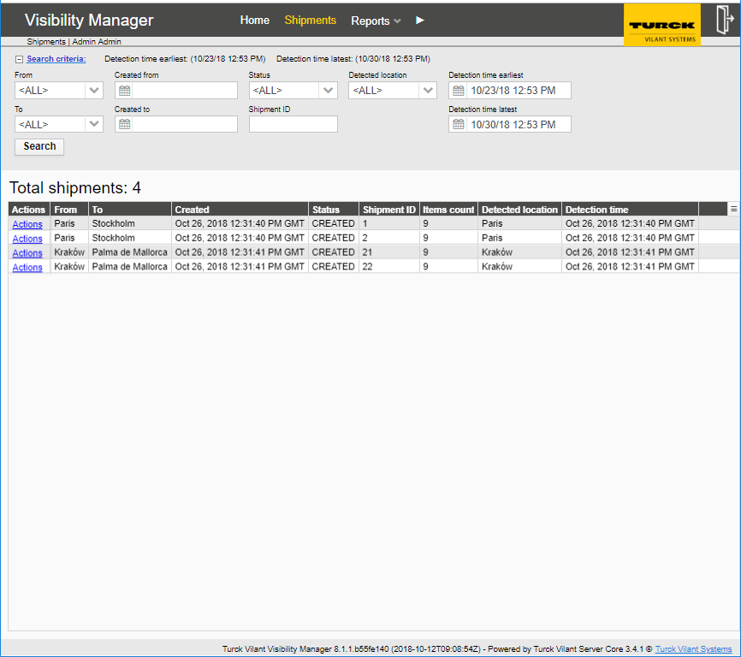This screenshot has height=657, width=741.
Task: Click the Detection time latest date field
Action: (519, 124)
